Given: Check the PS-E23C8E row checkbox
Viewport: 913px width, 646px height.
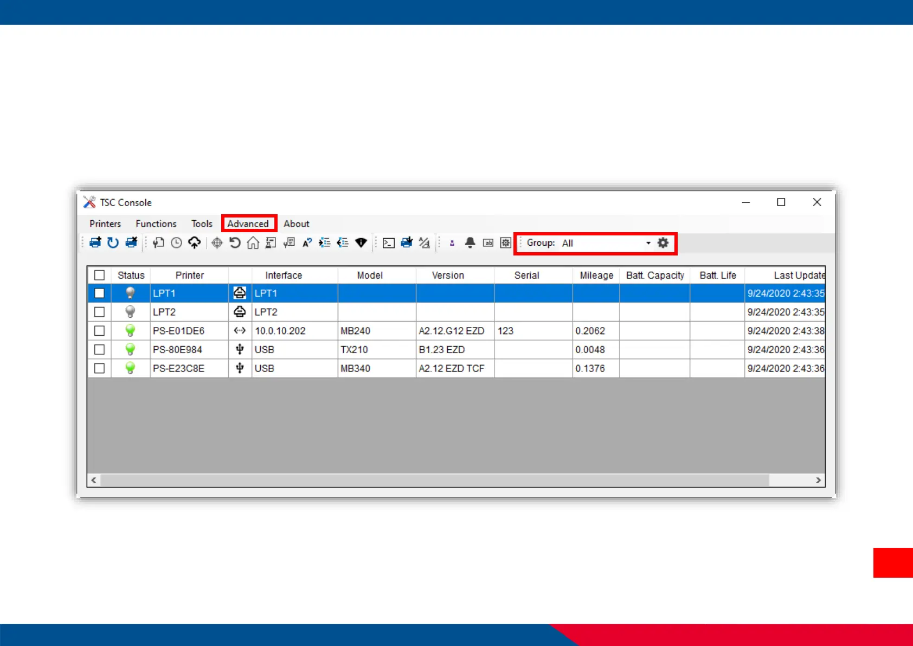Looking at the screenshot, I should 99,368.
